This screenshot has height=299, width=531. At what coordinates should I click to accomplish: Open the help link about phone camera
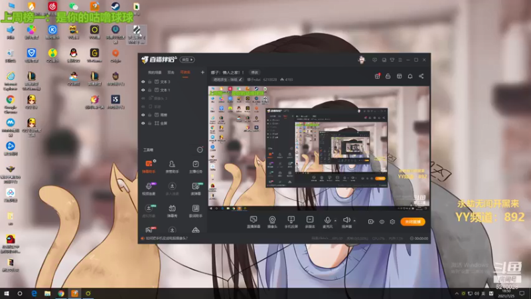[x=167, y=239]
